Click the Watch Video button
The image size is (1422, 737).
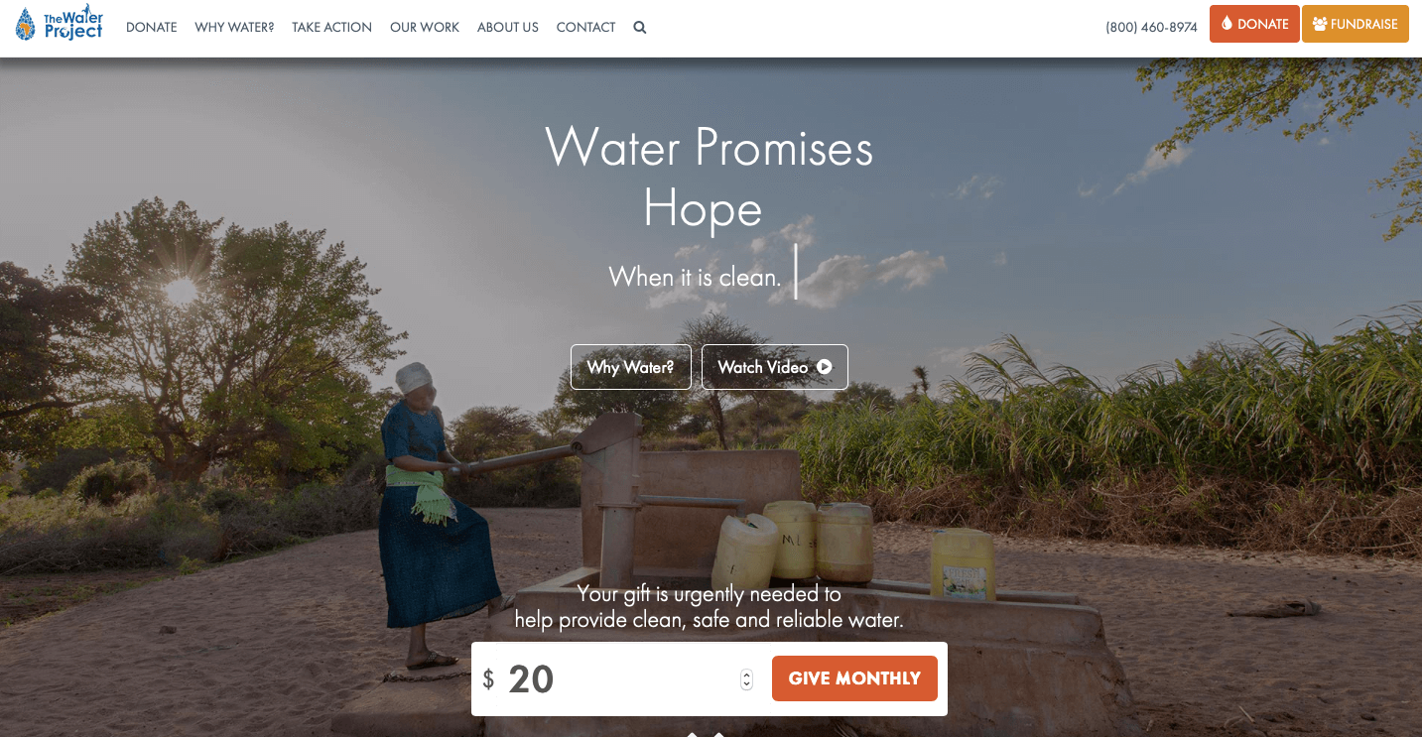tap(775, 367)
